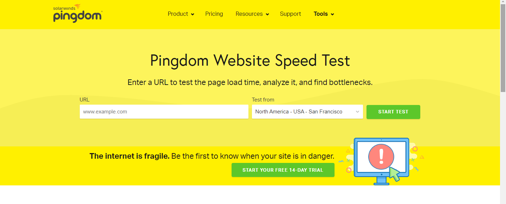Expand the Tools navigation menu

click(x=324, y=14)
